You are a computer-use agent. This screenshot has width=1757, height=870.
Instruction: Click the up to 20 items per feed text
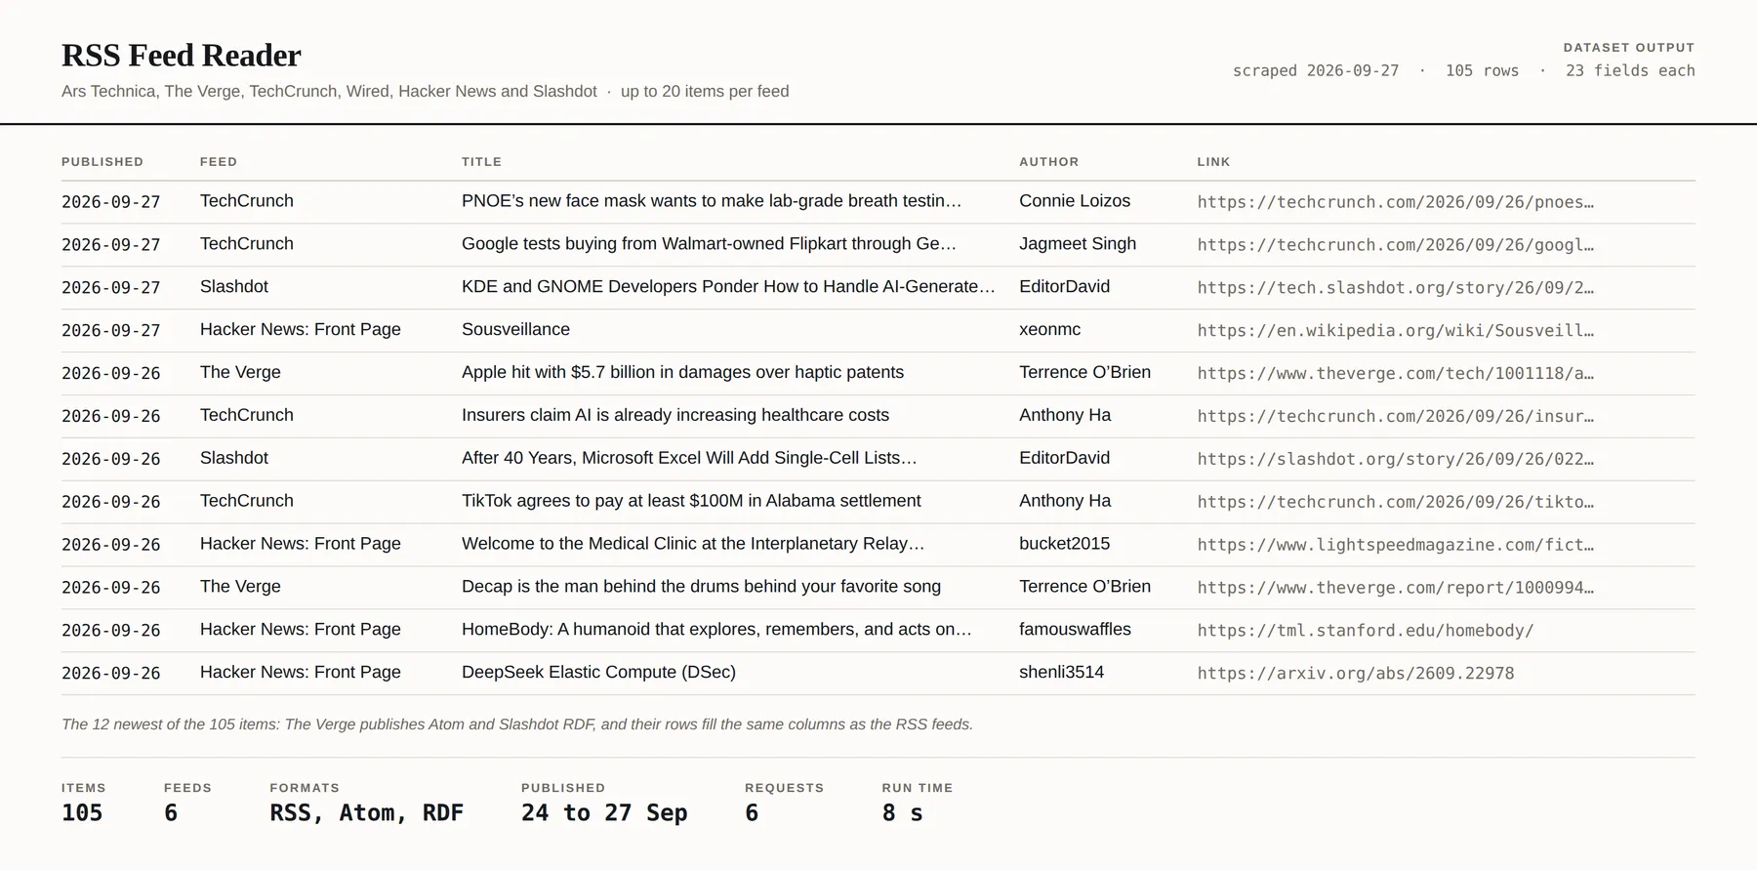705,92
